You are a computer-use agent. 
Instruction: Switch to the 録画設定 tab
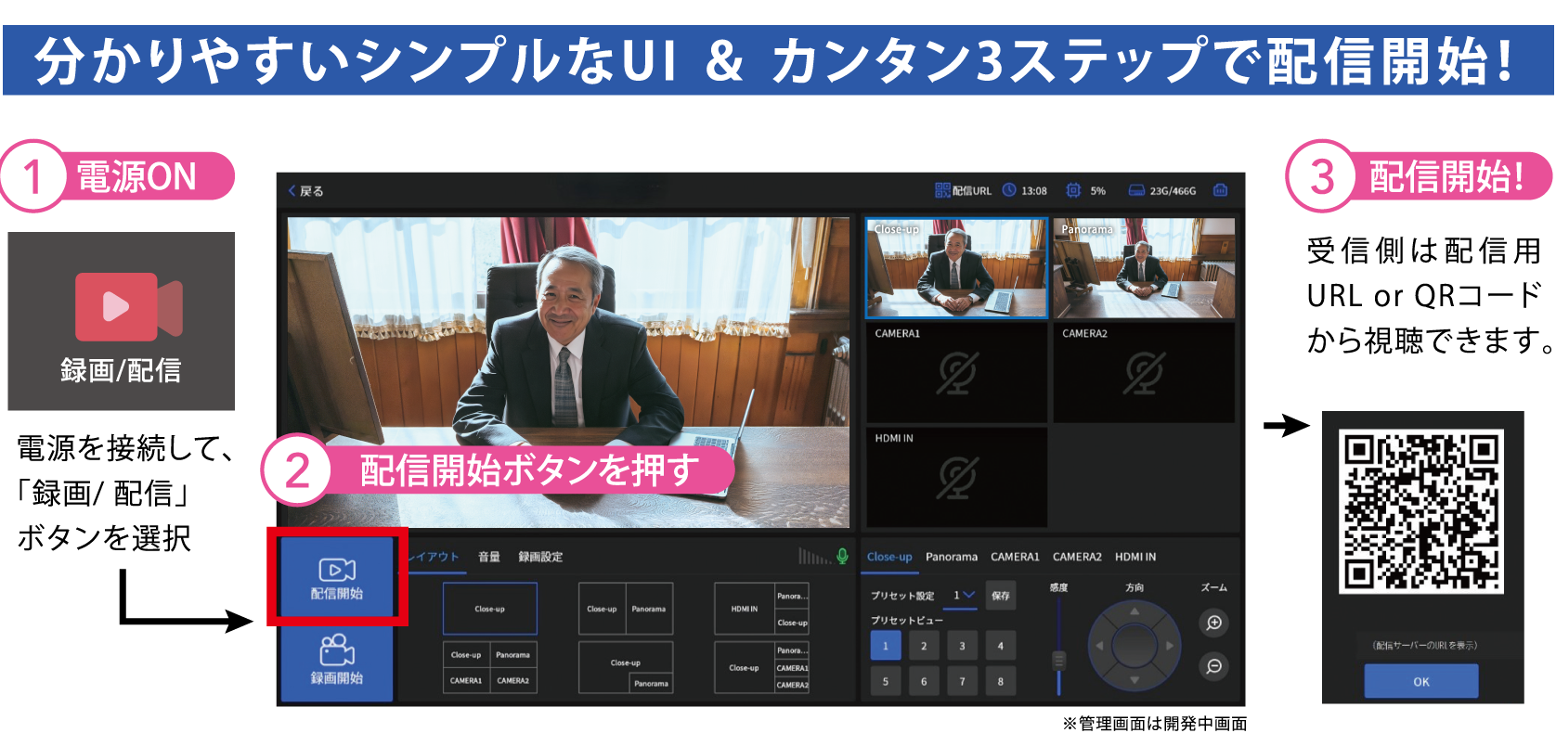(540, 557)
